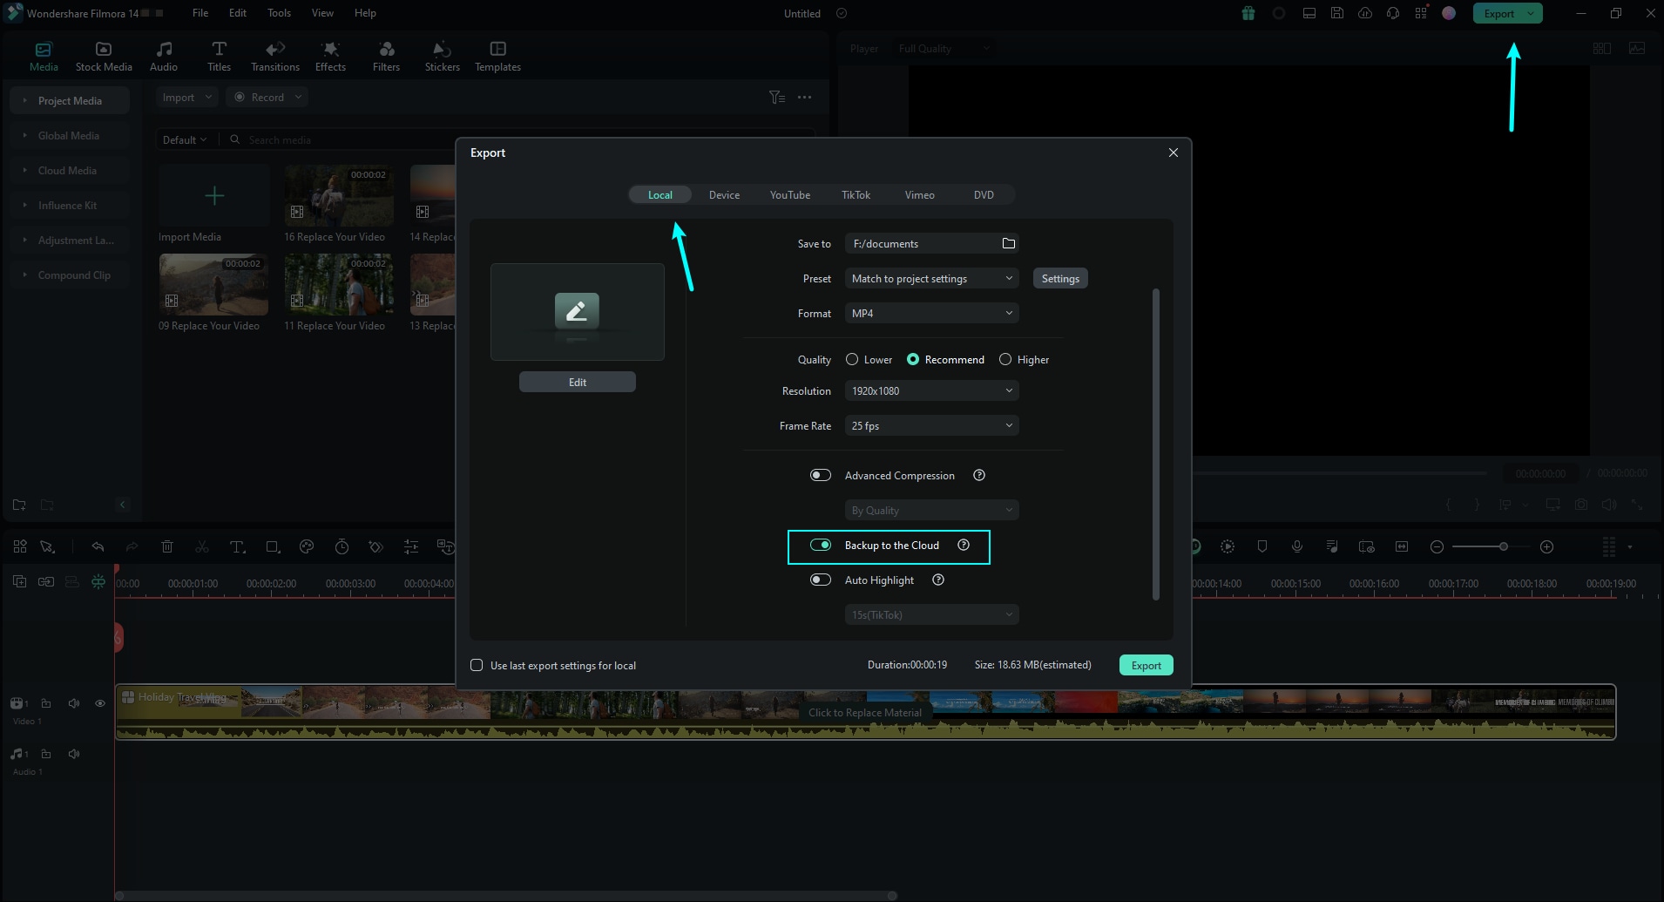Click the zoom out minus icon on timeline

(x=1437, y=546)
